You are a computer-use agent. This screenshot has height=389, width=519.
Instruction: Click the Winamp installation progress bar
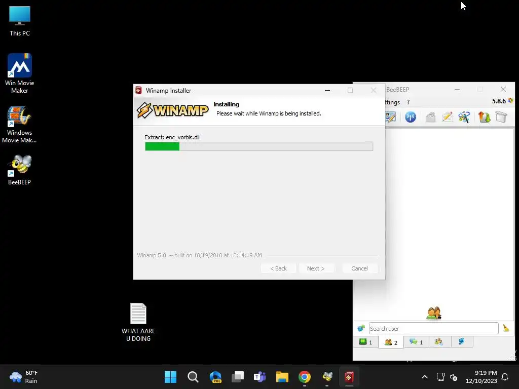click(x=259, y=146)
